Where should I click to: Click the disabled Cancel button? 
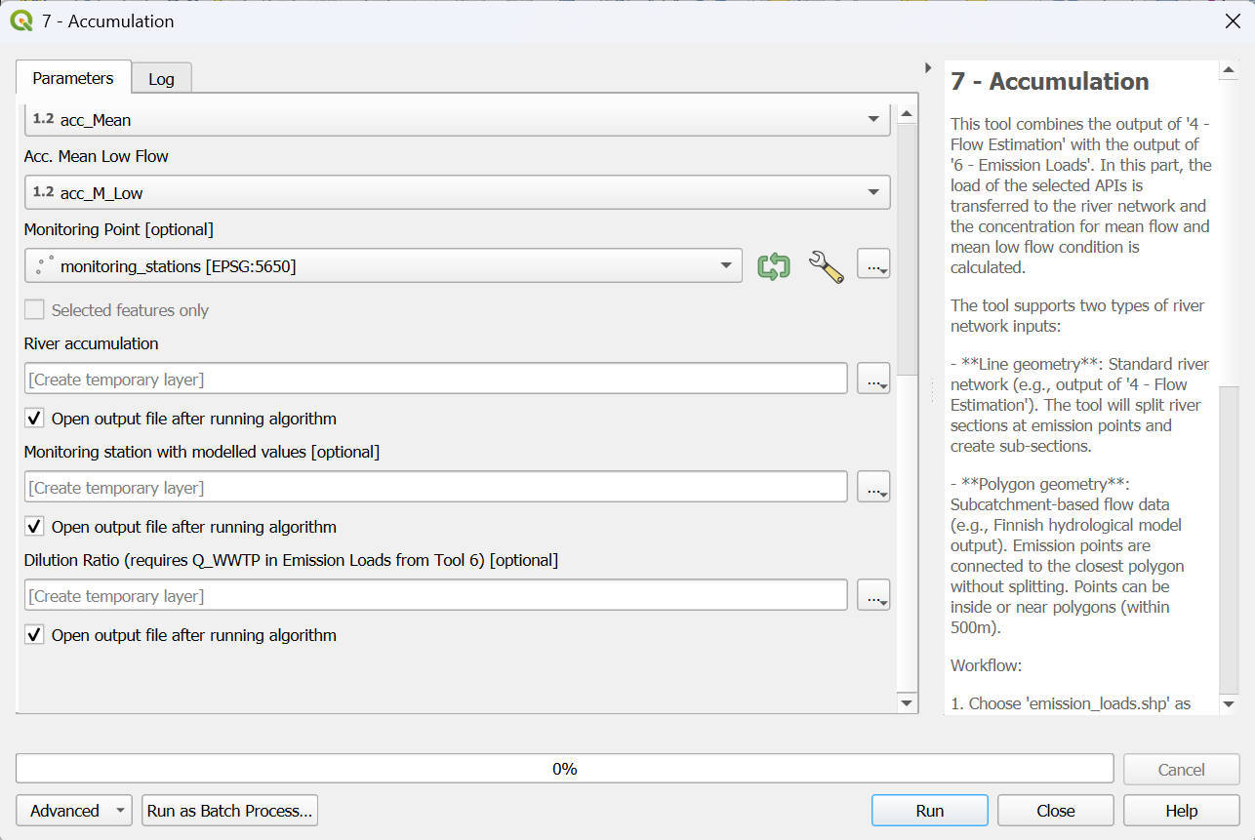click(1182, 770)
